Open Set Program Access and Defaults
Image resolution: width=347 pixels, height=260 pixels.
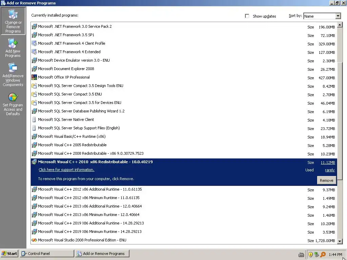(13, 104)
